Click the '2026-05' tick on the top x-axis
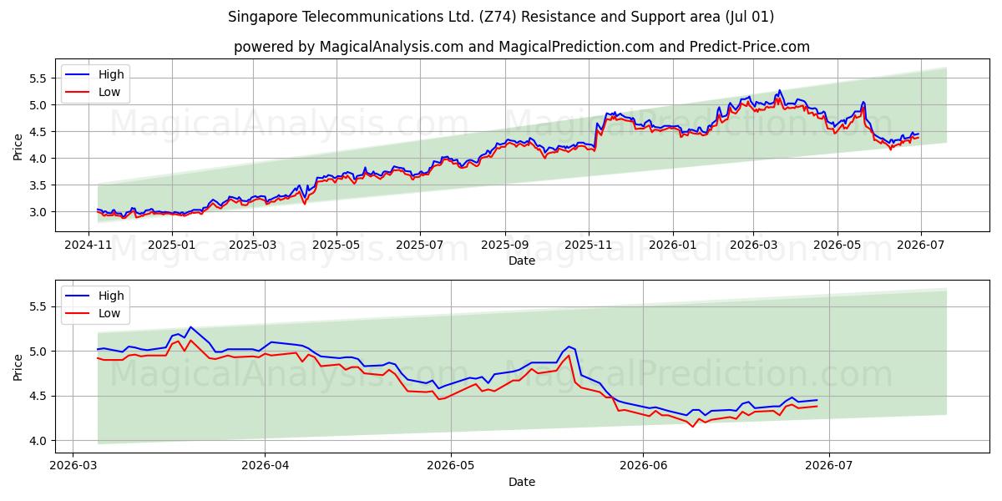Screen dimensions: 1002x501 point(837,245)
